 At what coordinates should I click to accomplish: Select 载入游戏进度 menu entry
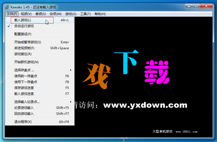40,94
